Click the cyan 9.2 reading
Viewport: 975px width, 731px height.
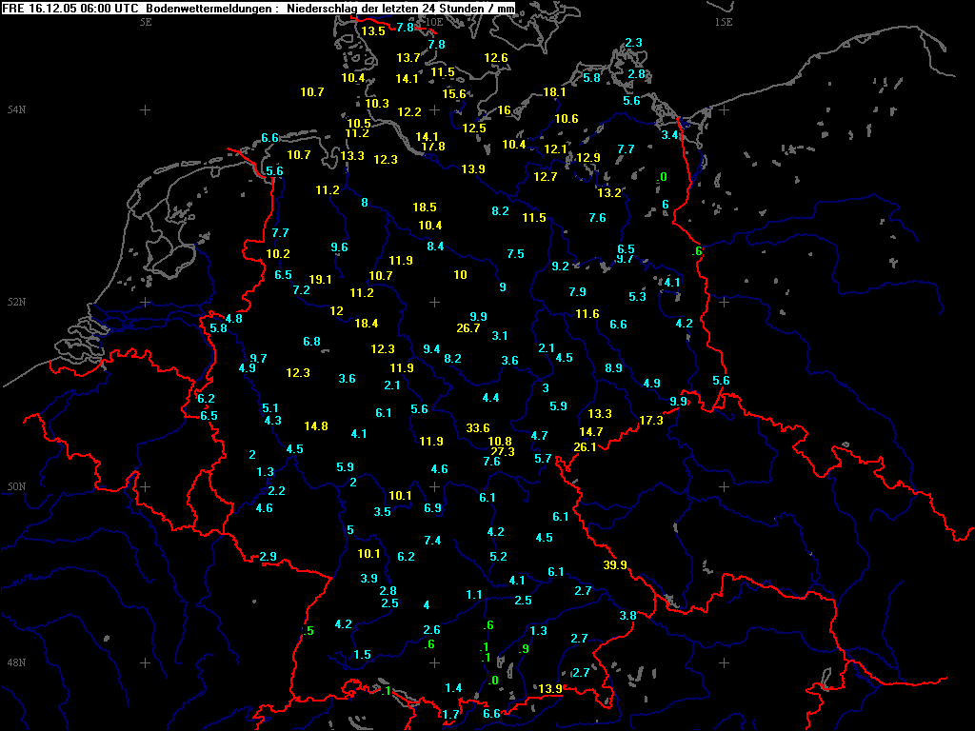(560, 267)
